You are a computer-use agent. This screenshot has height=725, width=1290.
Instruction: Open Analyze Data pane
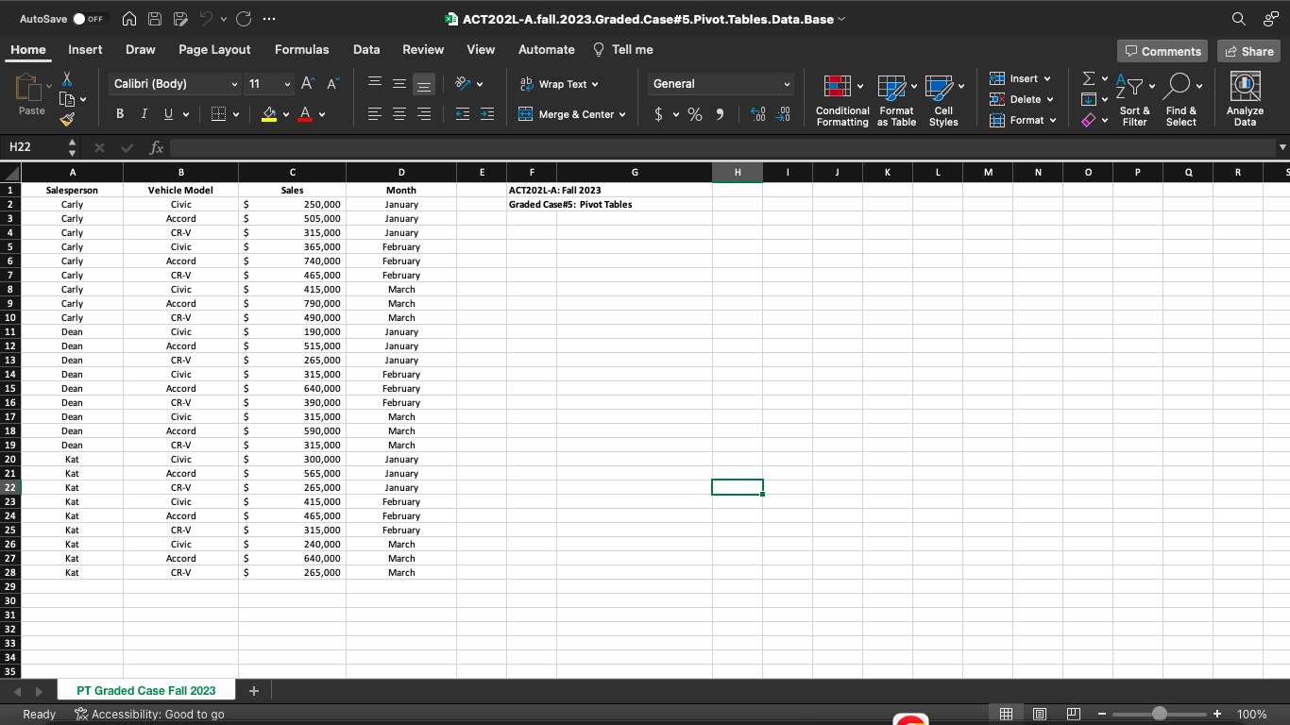point(1245,100)
